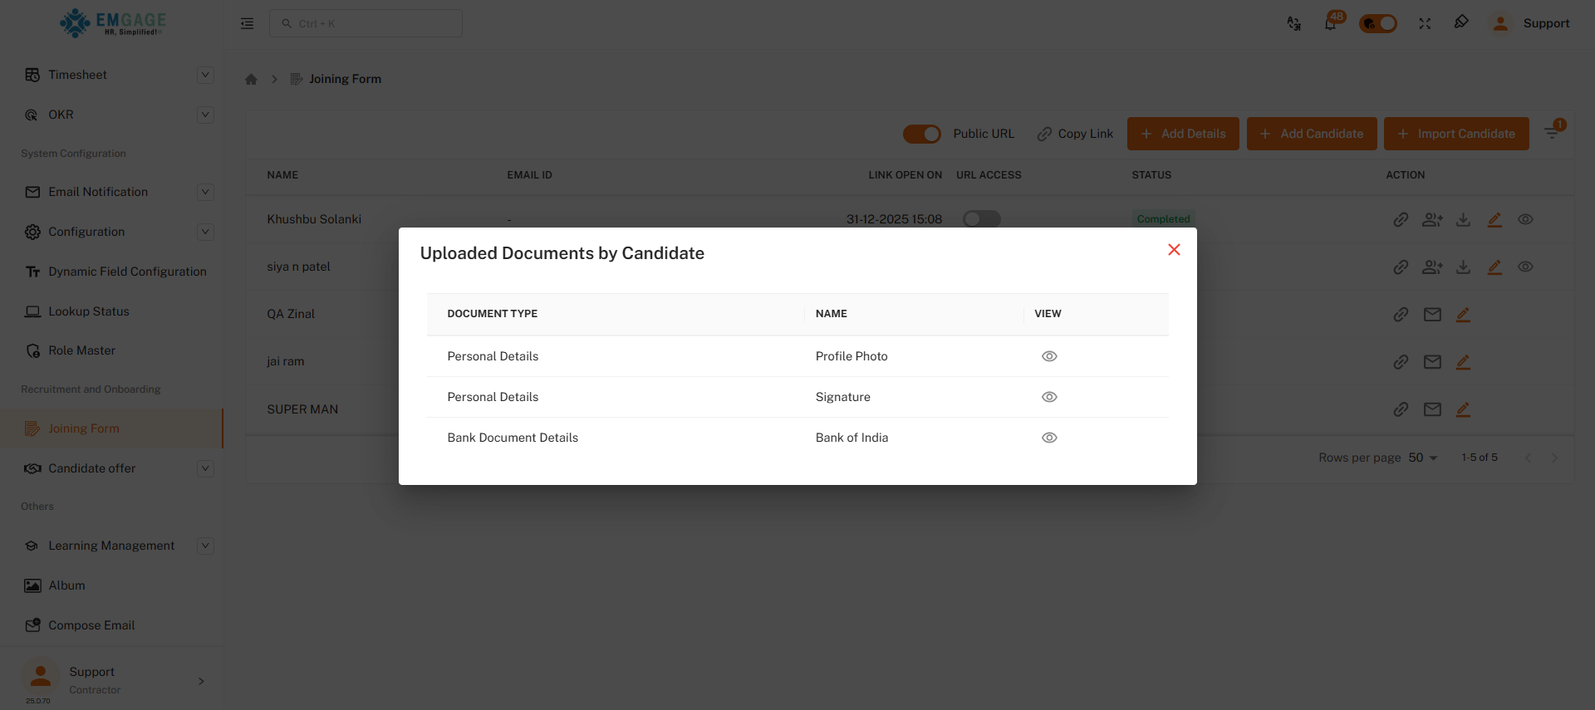Toggle the dark mode switch in header
Screen dimensions: 1595x710
click(1378, 23)
